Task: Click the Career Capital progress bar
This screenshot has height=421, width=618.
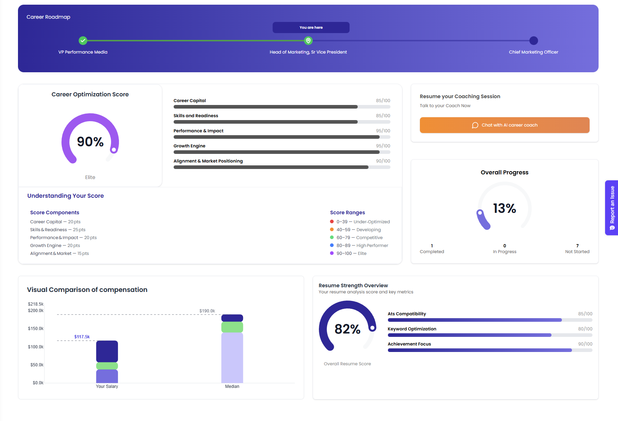Action: pos(282,107)
